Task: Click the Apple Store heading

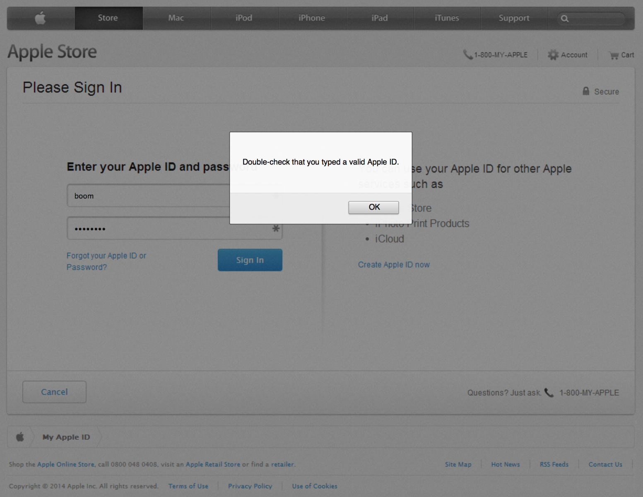Action: 52,52
